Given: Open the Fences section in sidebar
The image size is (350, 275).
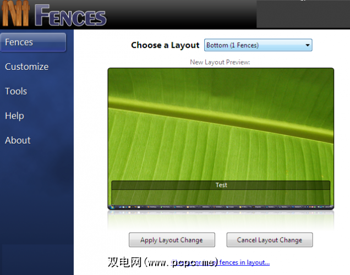Looking at the screenshot, I should point(33,42).
